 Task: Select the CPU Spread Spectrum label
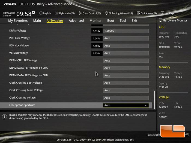click(22, 105)
